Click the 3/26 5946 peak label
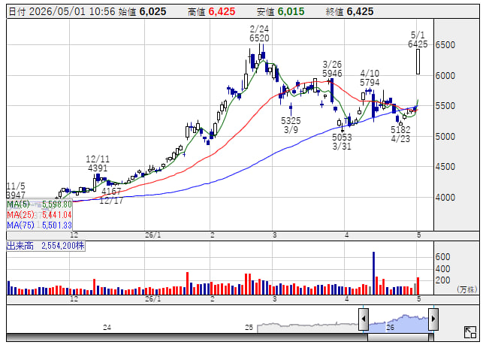Image resolution: width=486 pixels, height=345 pixels. [332, 69]
